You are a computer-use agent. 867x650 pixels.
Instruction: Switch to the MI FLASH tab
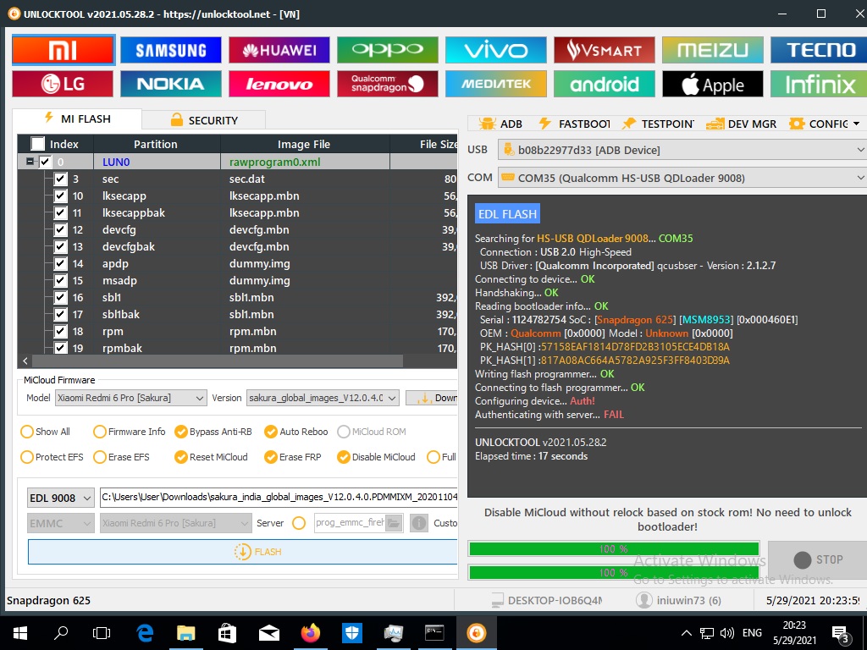tap(77, 118)
